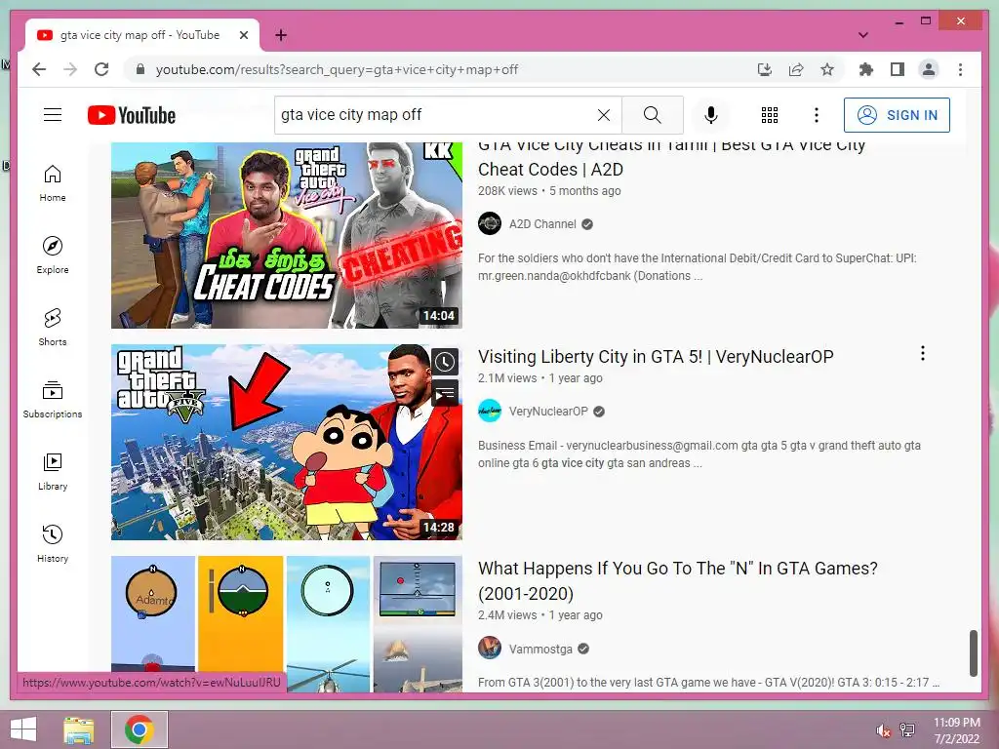Click the "2.4M views" text
Viewport: 999px width, 749px height.
tap(507, 615)
